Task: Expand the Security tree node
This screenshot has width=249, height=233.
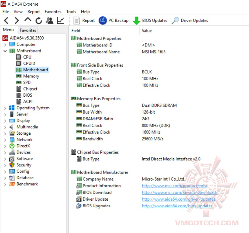Action: pyautogui.click(x=5, y=165)
